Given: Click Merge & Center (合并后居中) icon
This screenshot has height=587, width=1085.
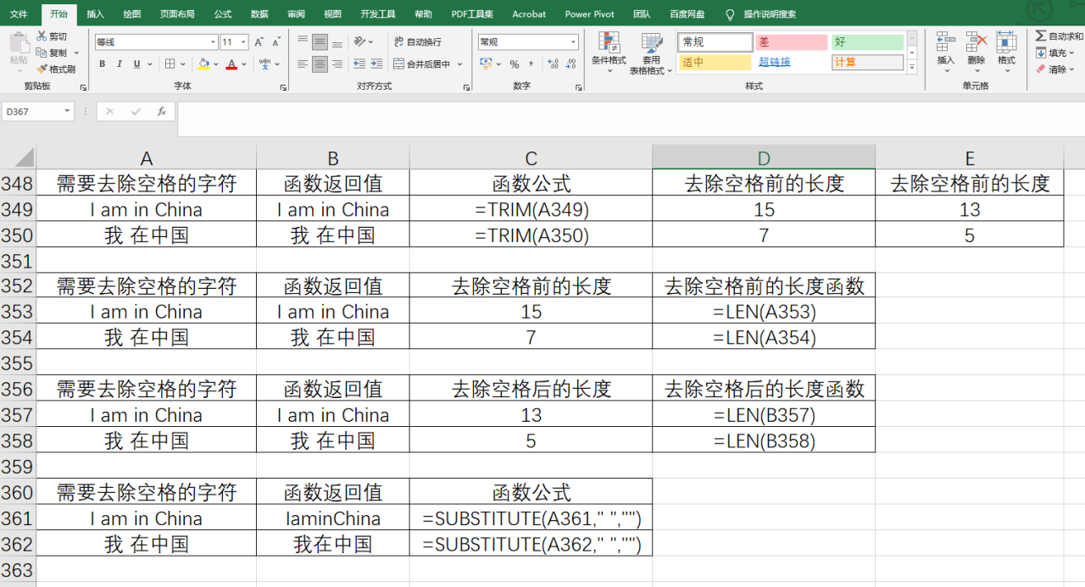Looking at the screenshot, I should pos(399,64).
